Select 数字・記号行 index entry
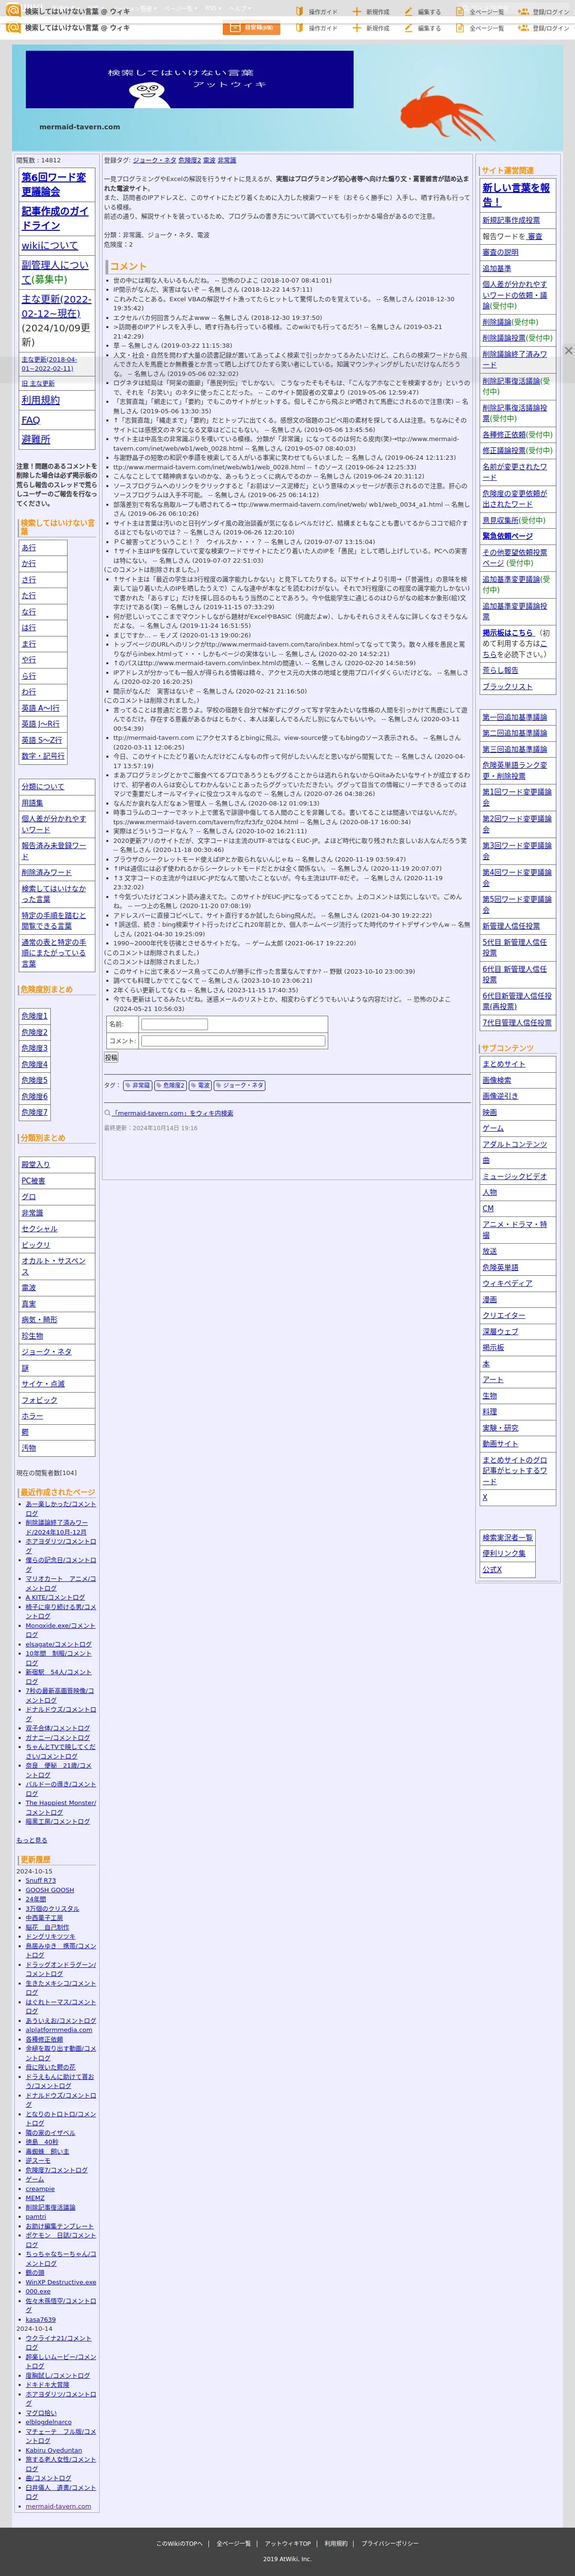This screenshot has width=575, height=2576. (43, 756)
